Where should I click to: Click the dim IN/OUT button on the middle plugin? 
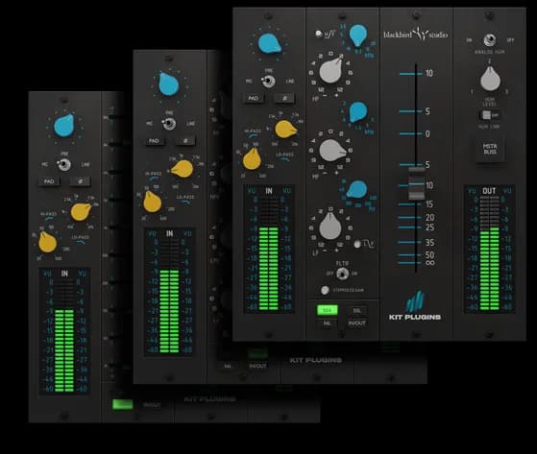pos(257,366)
